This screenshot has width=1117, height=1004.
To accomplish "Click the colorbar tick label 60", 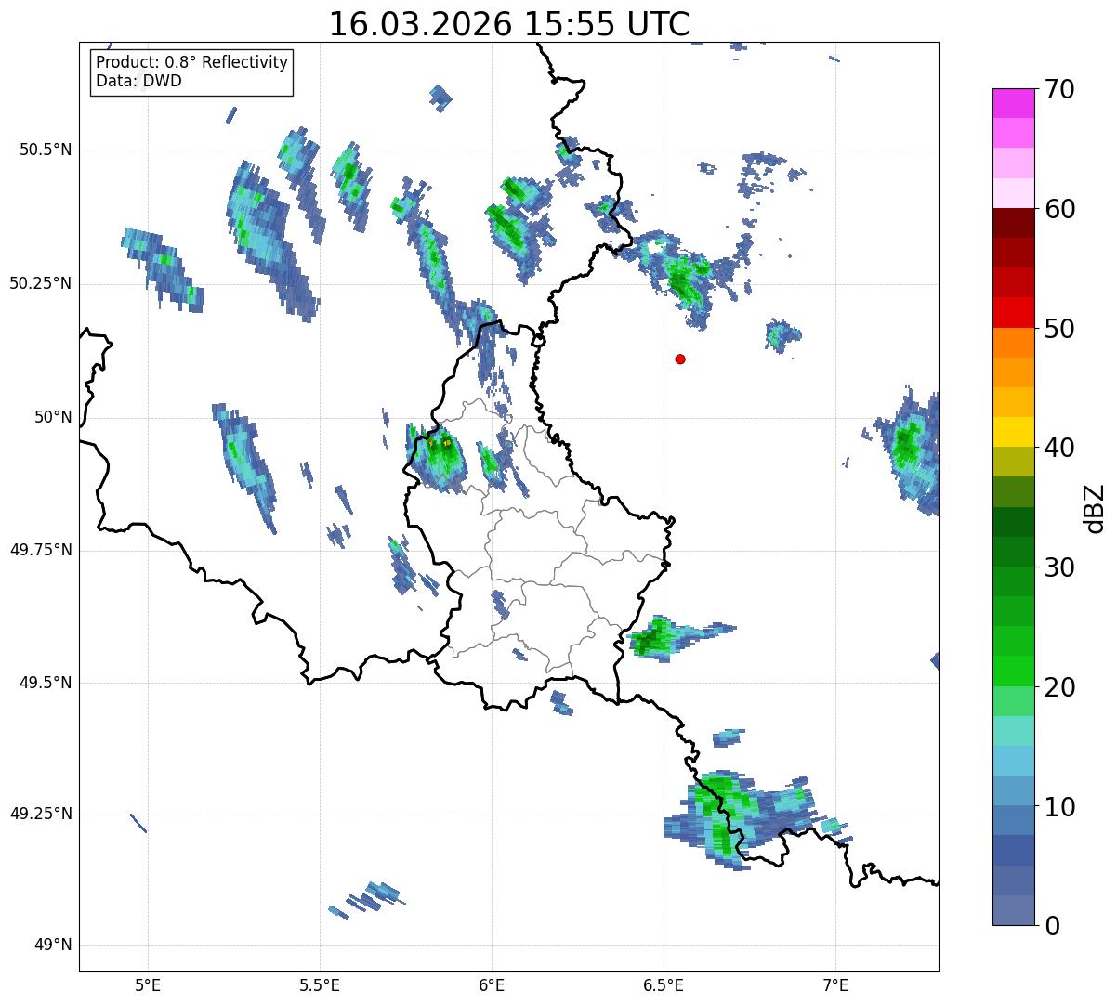I will click(x=1060, y=209).
